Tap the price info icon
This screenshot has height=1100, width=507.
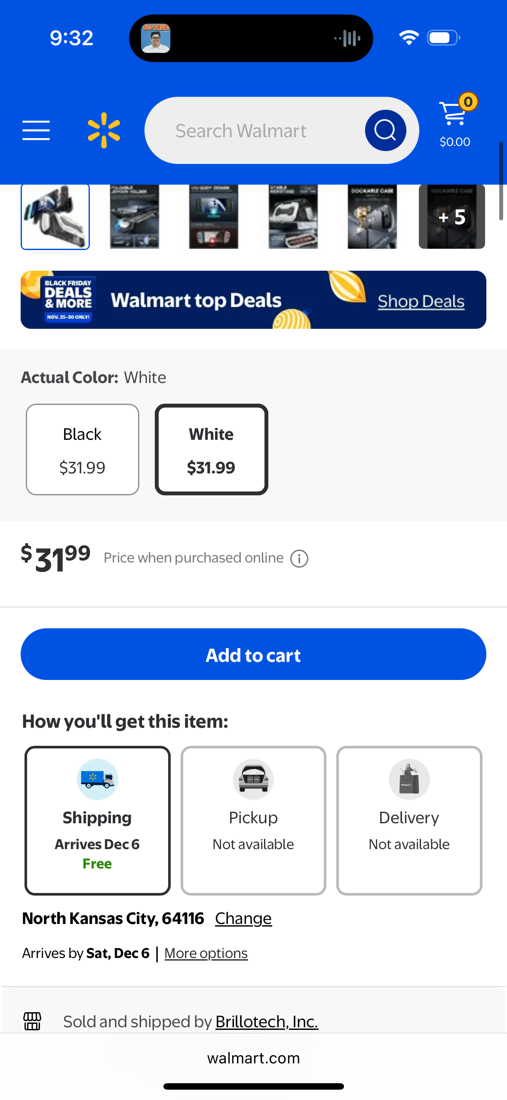299,559
